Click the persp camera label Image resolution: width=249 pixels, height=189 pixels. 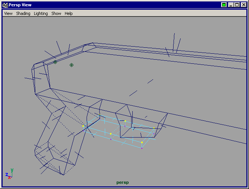(123, 182)
